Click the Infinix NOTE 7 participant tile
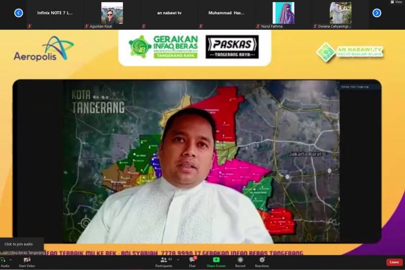The width and height of the screenshot is (405, 270). point(55,14)
